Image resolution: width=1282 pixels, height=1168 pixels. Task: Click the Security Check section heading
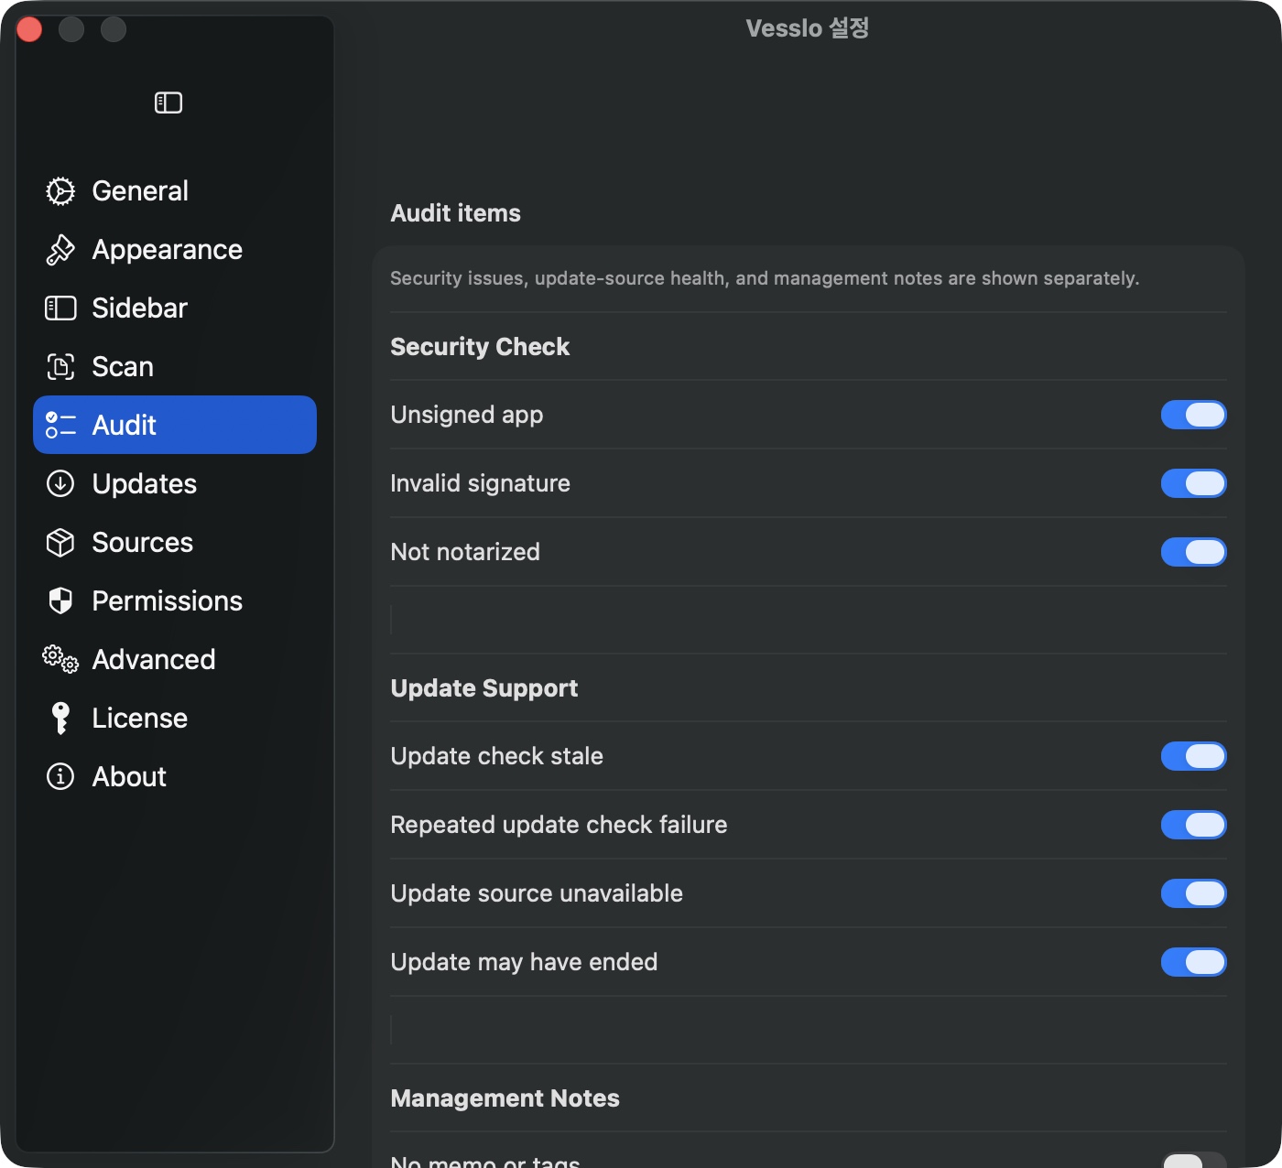480,347
